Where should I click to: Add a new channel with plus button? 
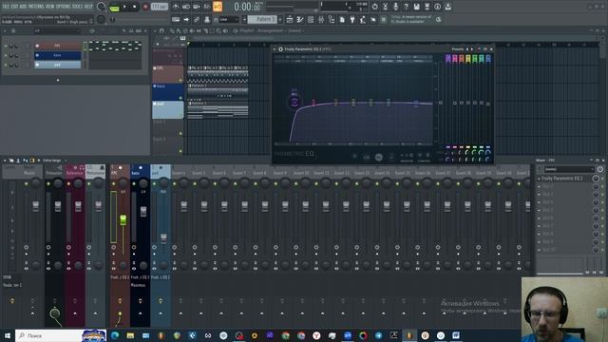[58, 80]
